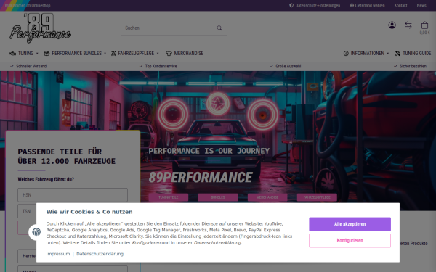Click the Schneller Versand benefit text
Image resolution: width=436 pixels, height=272 pixels.
coord(31,66)
